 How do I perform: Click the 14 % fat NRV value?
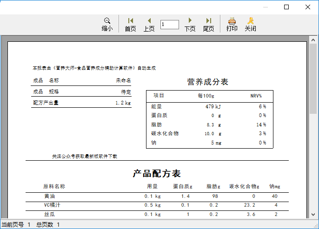[x=261, y=124]
